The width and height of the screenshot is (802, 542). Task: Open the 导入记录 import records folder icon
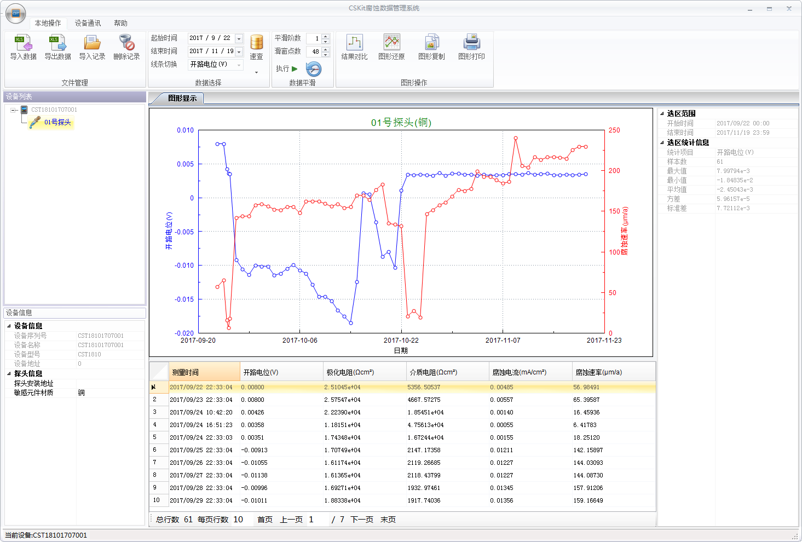(x=92, y=43)
